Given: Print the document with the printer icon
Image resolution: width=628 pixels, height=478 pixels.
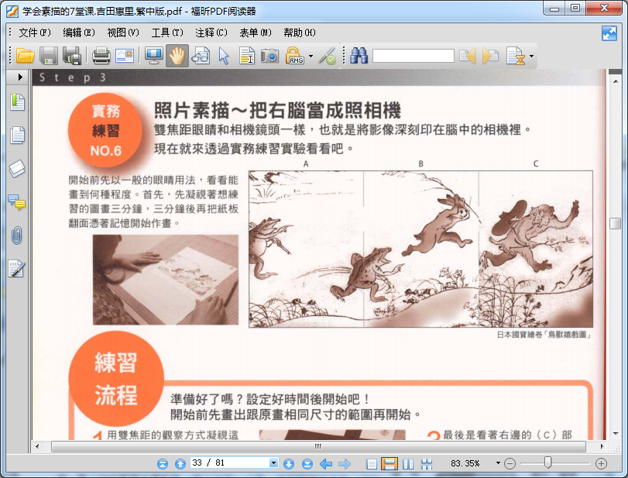Looking at the screenshot, I should coord(101,56).
